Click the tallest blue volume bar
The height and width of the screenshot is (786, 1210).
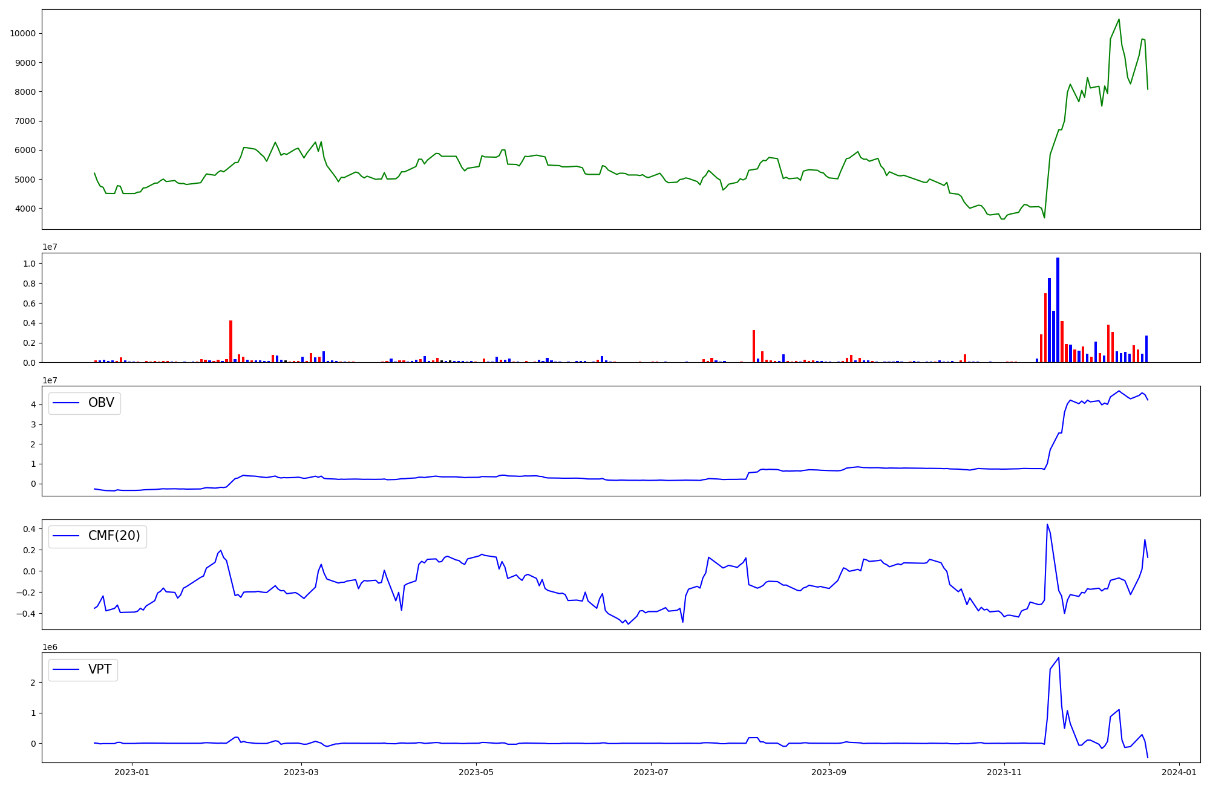click(1058, 308)
